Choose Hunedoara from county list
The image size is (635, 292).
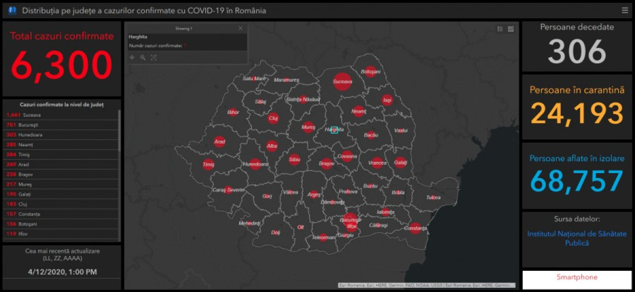click(61, 135)
